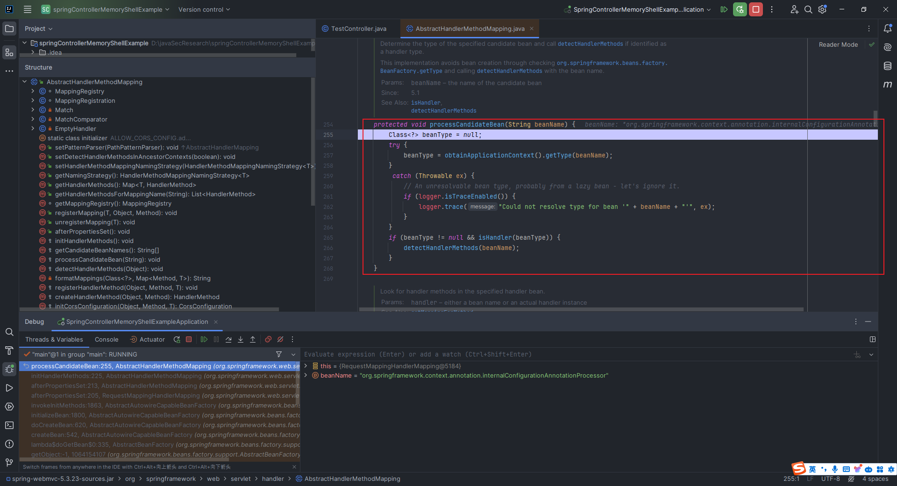The height and width of the screenshot is (486, 897).
Task: Click the Resume Program icon in top toolbar
Action: coord(724,9)
